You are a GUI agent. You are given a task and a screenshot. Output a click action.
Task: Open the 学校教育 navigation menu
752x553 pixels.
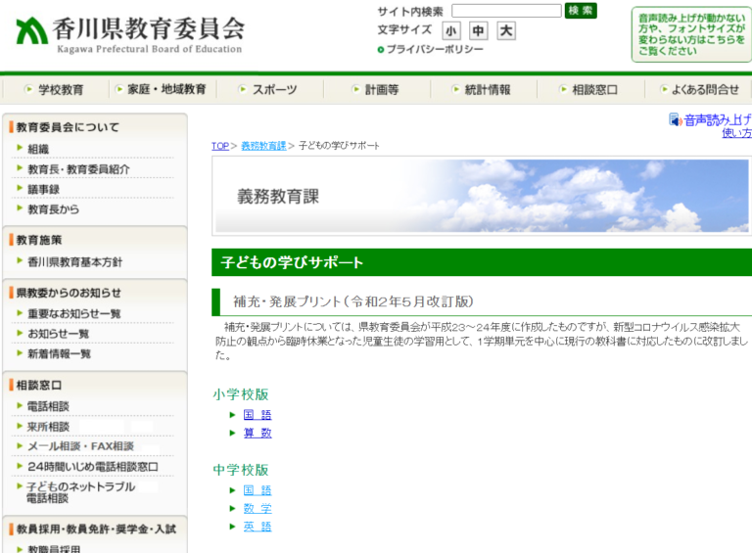click(x=54, y=90)
